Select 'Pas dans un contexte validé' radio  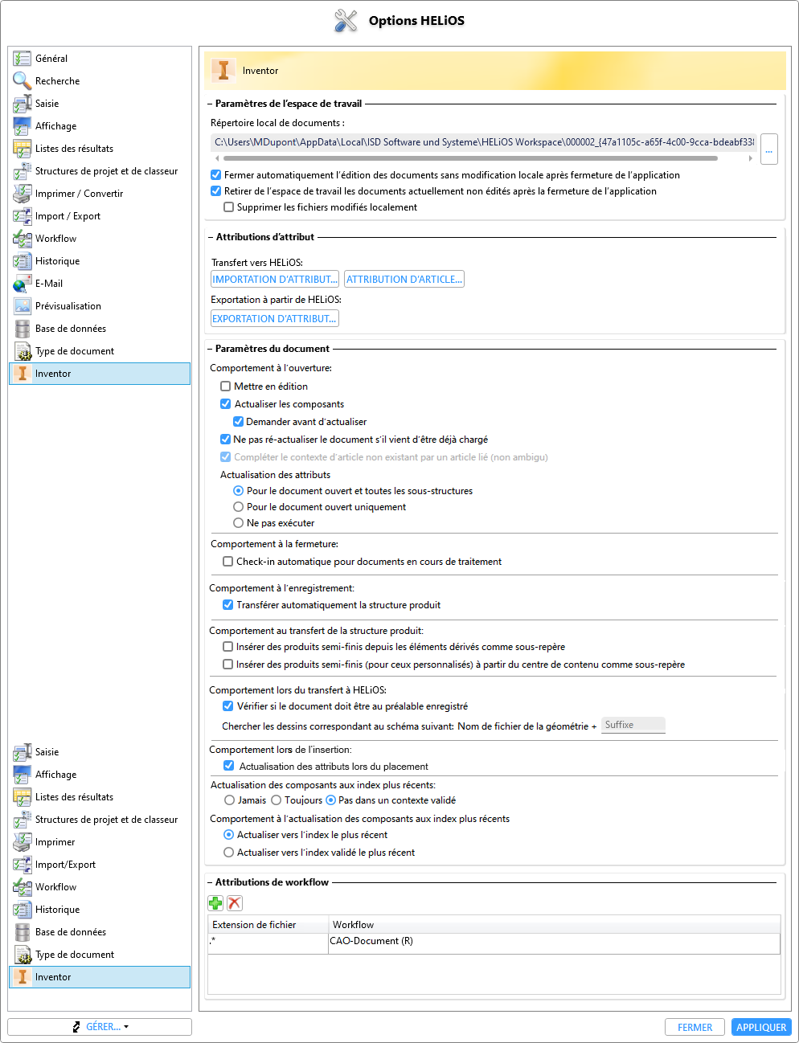pos(331,800)
